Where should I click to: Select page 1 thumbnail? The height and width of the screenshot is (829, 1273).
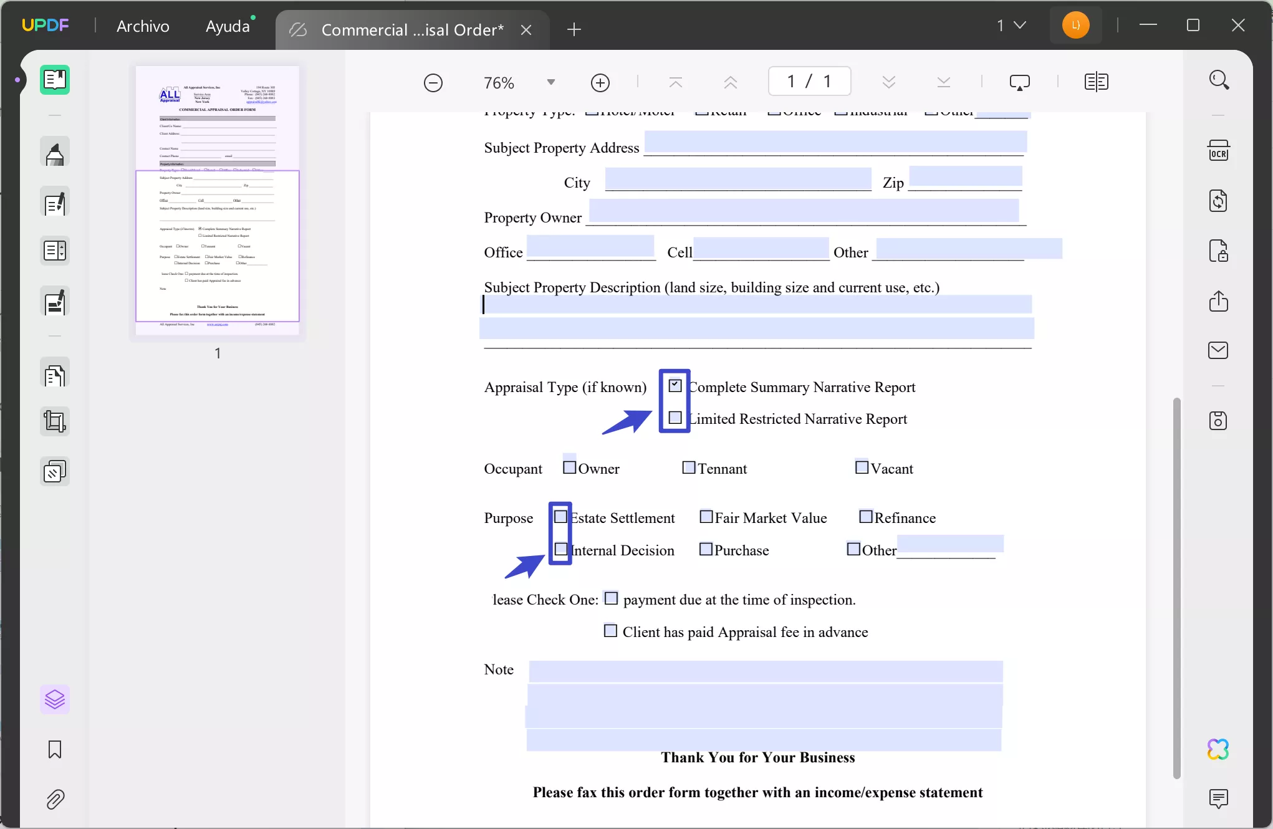pos(218,201)
